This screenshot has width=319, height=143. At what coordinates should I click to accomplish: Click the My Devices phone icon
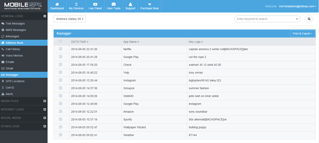coord(76,4)
